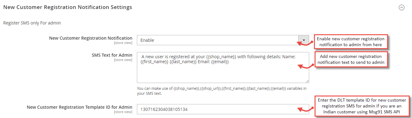Click the 'Enter the DLT template ID' callout
This screenshot has width=412, height=118.
click(x=362, y=107)
